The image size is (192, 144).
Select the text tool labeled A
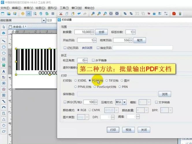point(4,71)
